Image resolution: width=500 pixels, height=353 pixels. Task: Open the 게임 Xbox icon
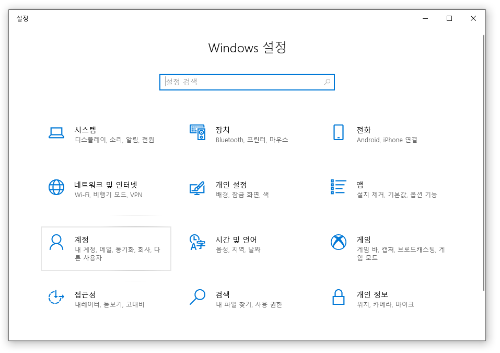coord(339,242)
